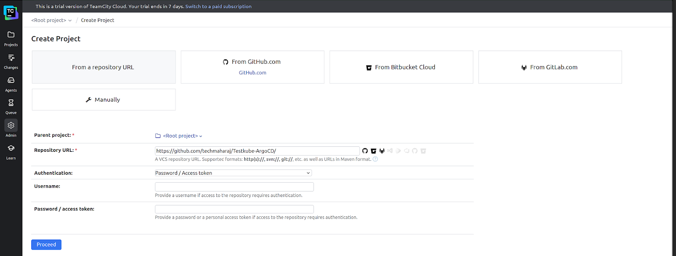Choose the From GitHub.com option card
This screenshot has height=256, width=676.
tap(252, 67)
